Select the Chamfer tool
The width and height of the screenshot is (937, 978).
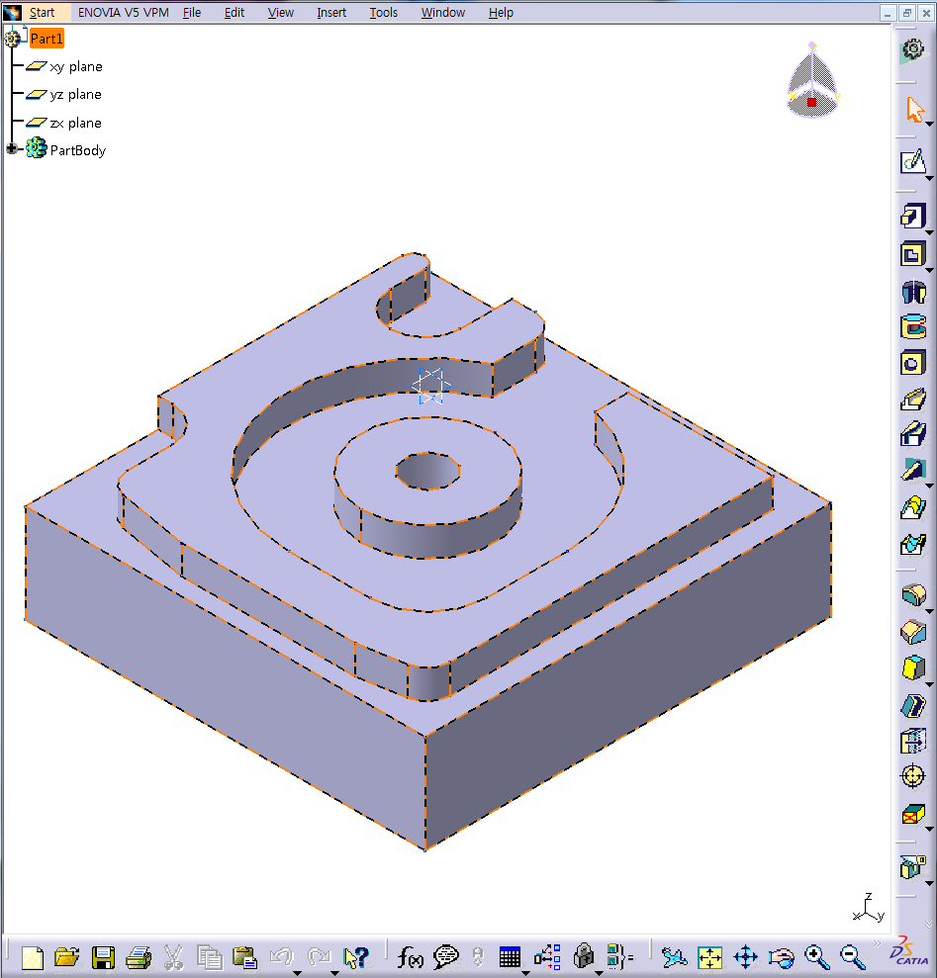coord(911,632)
